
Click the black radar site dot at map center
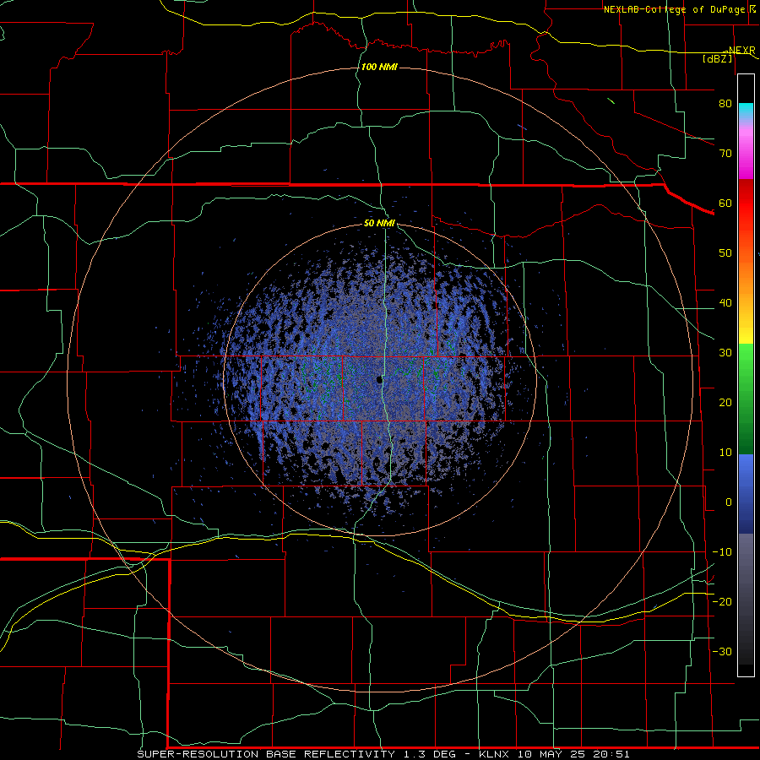coord(379,380)
